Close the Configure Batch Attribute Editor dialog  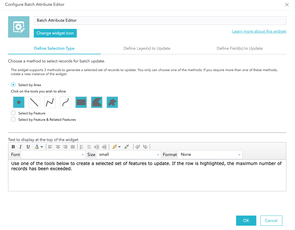pyautogui.click(x=287, y=5)
